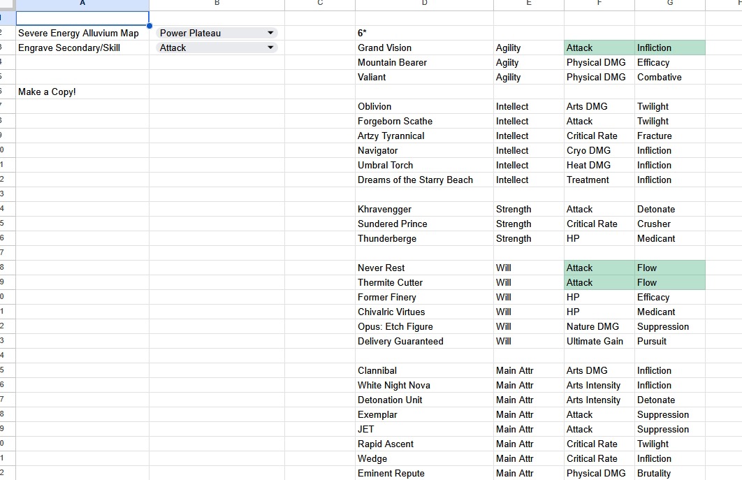Select the 'Grand Vision' cell
The width and height of the screenshot is (742, 480).
[425, 48]
